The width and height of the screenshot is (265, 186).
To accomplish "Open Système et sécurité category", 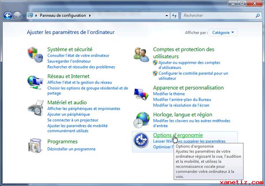I will click(x=70, y=49).
